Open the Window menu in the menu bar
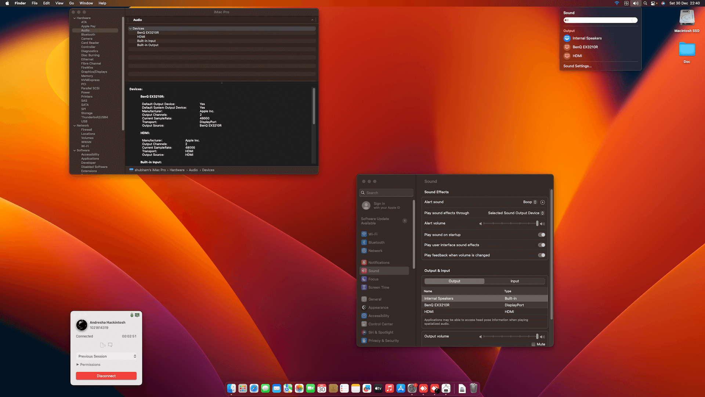705x397 pixels. [x=86, y=3]
